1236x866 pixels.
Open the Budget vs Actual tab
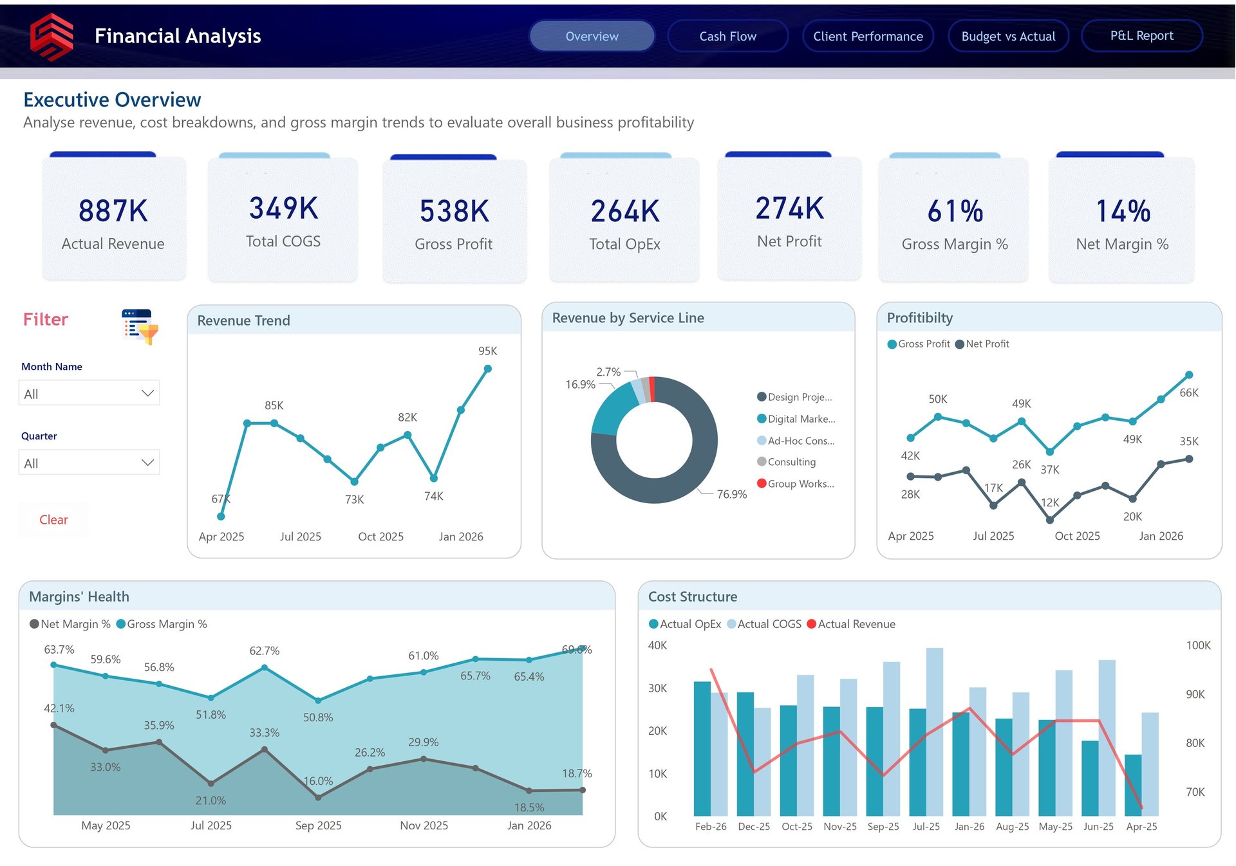[1007, 36]
